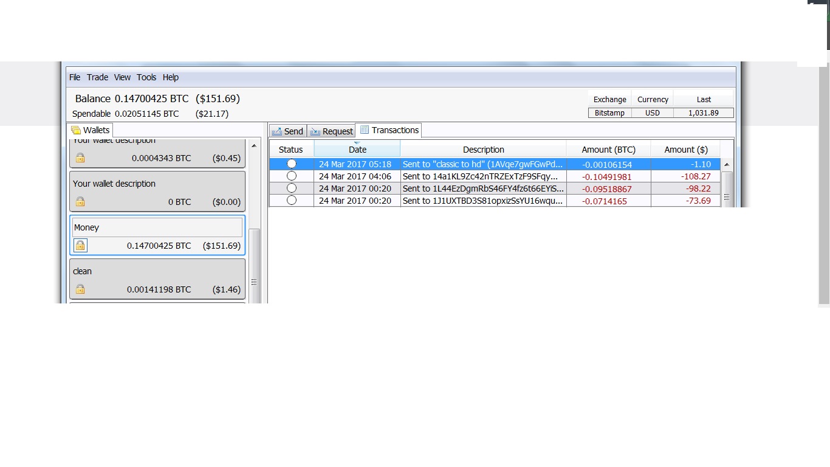Open the File menu
Screen dimensions: 830x467
point(75,77)
